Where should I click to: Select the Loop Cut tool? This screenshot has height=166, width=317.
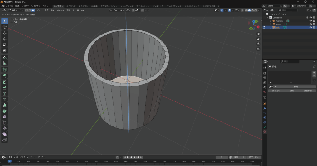[5, 94]
